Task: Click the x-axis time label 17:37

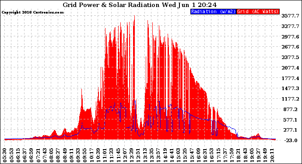Action: coord(225,155)
